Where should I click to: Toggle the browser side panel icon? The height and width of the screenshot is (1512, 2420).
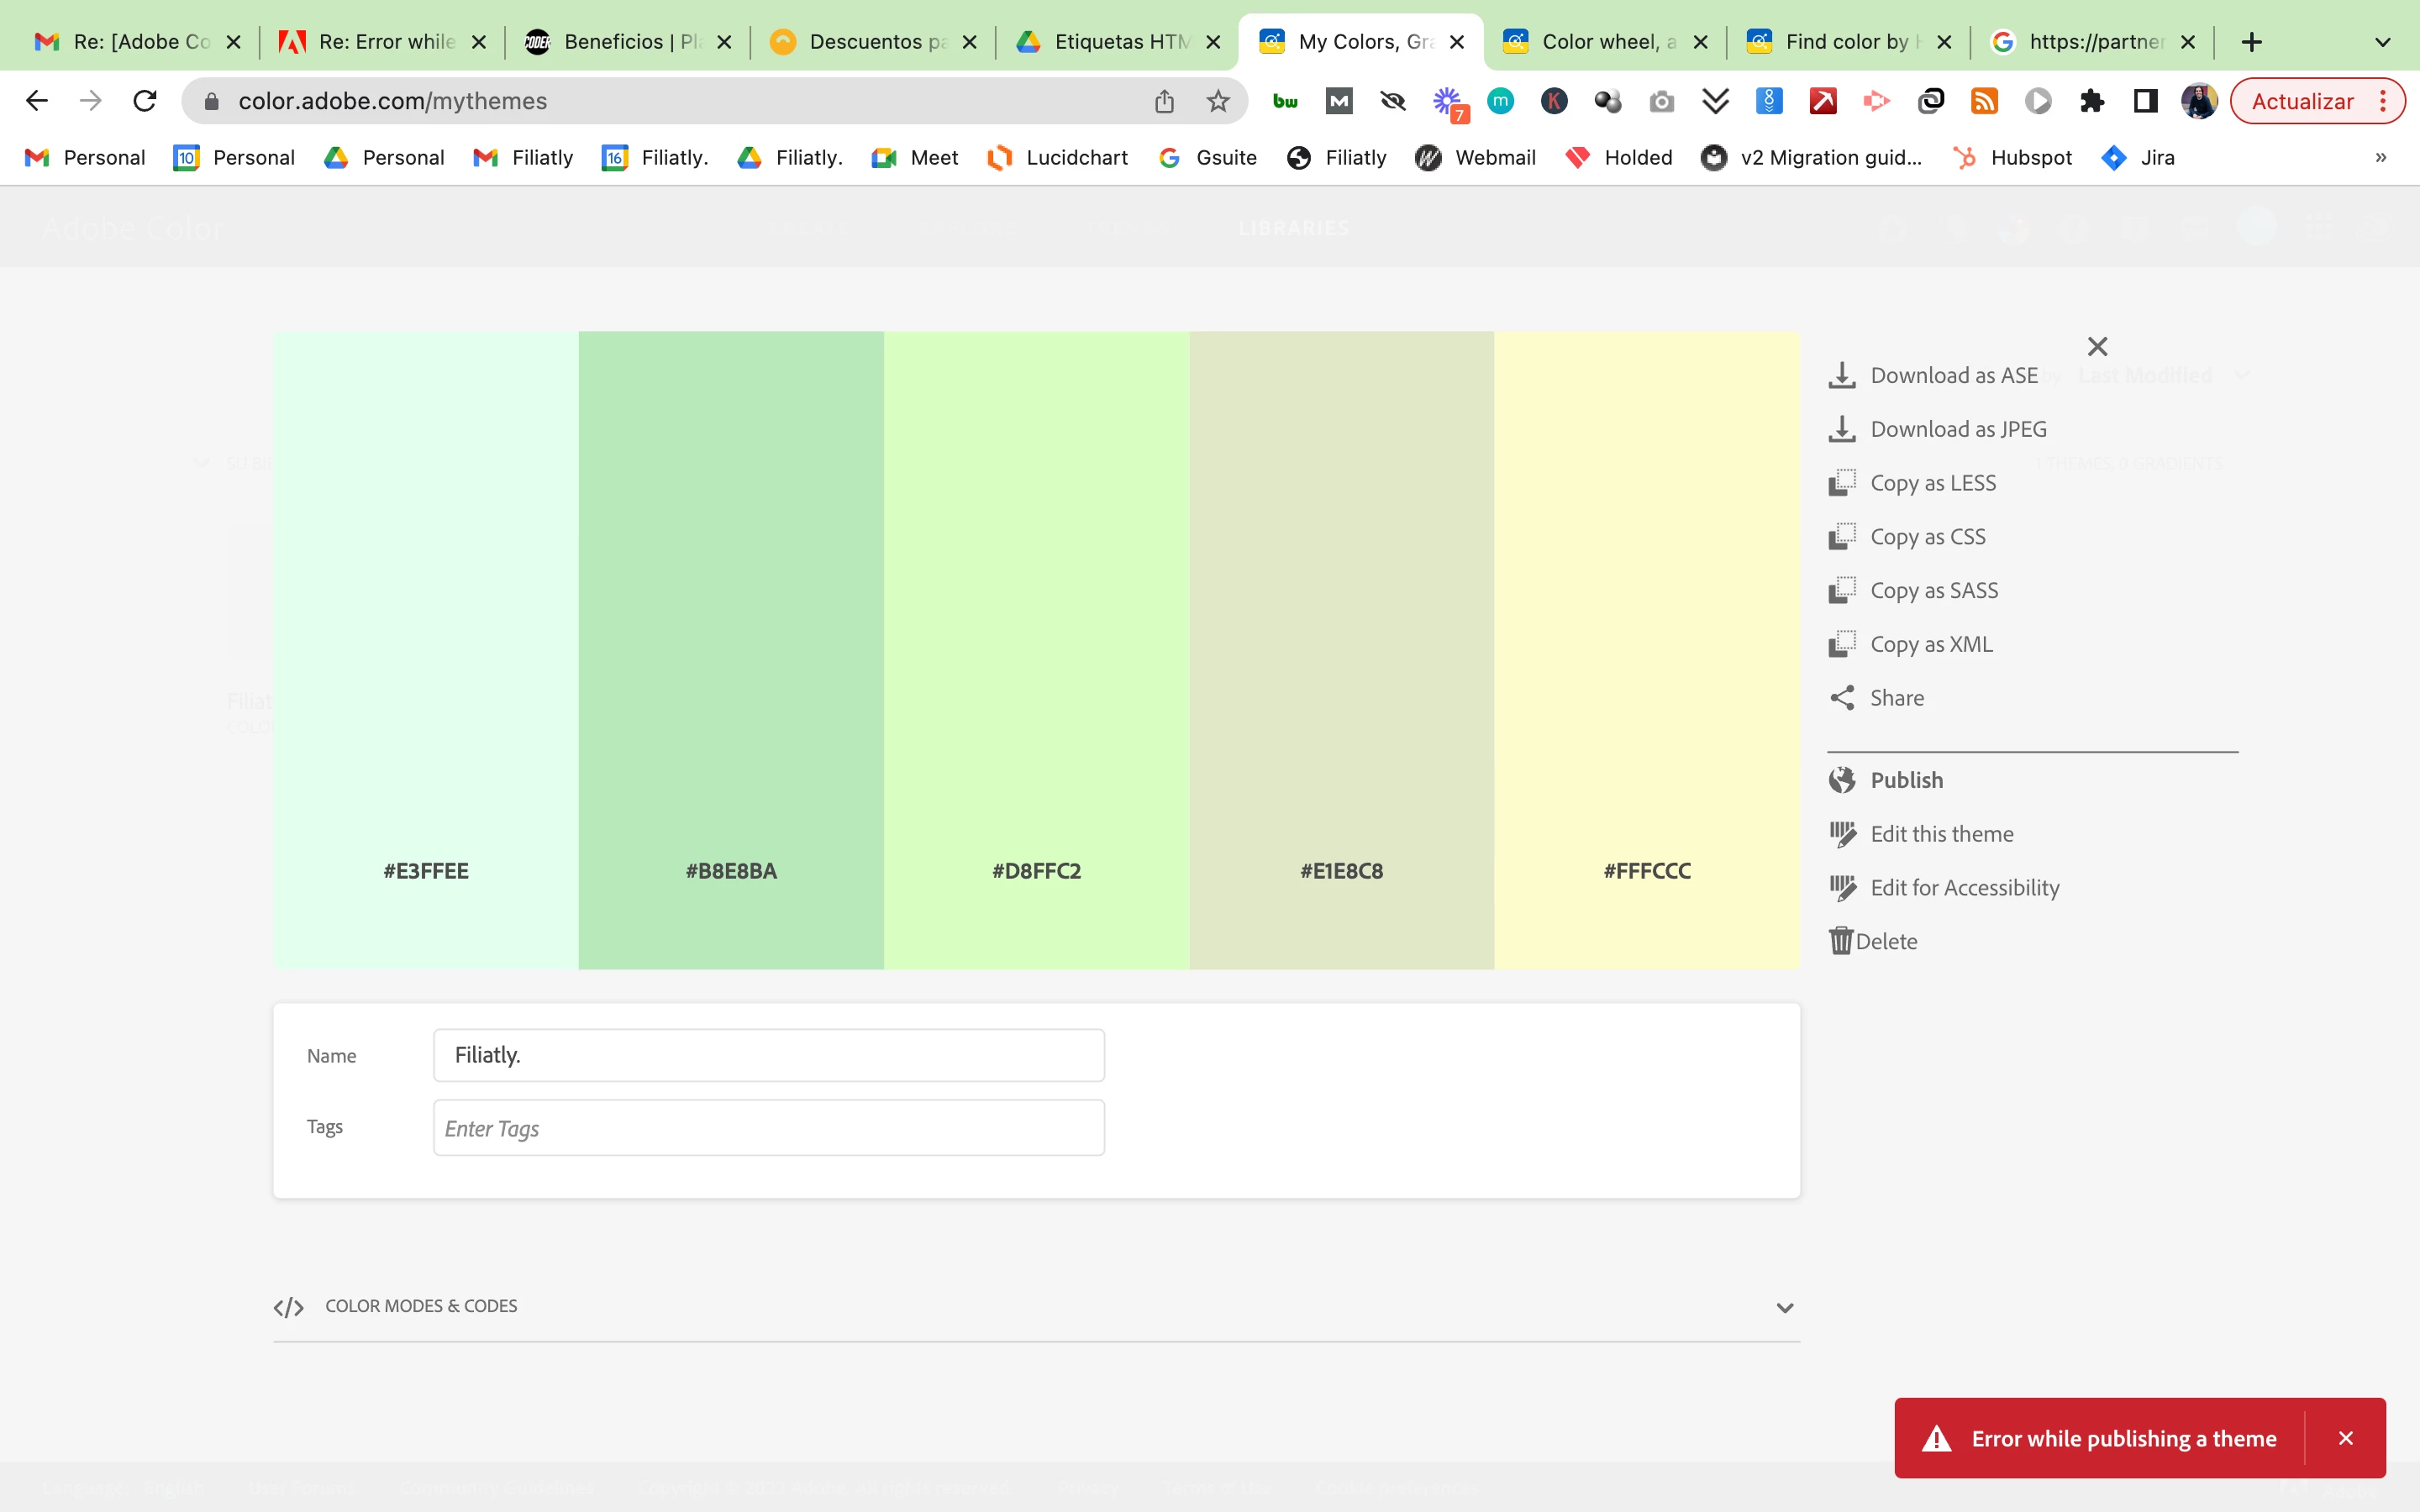coord(2144,101)
